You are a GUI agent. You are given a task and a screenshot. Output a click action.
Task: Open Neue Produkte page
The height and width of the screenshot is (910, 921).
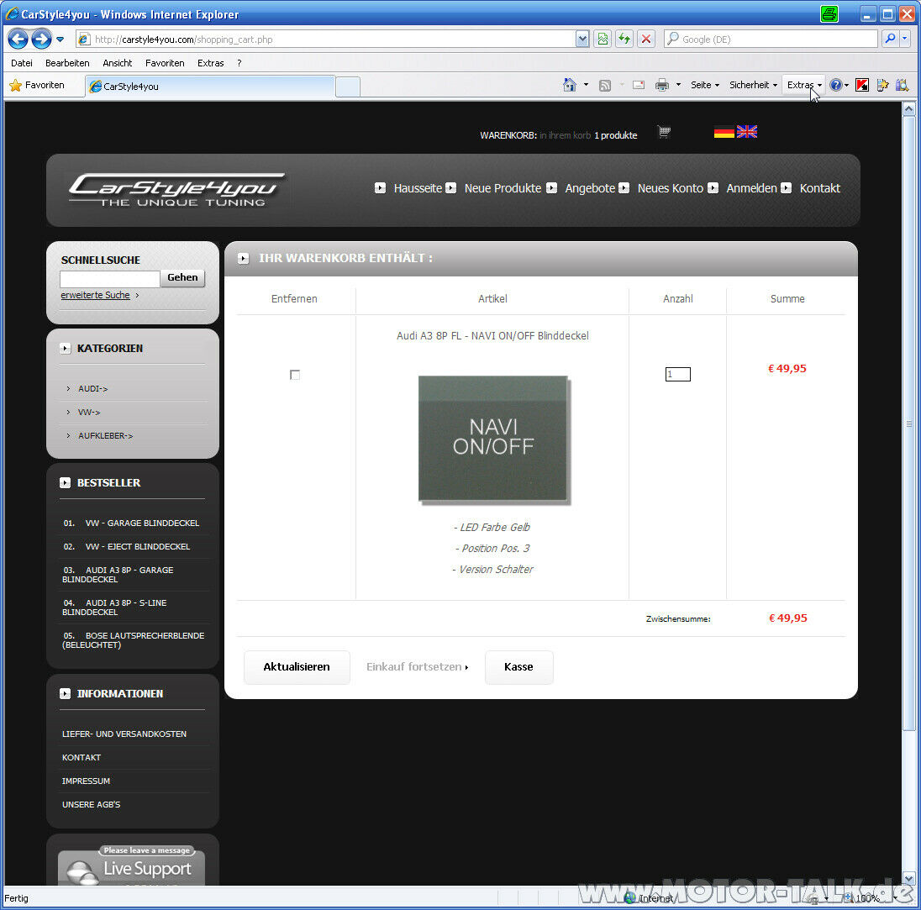tap(503, 188)
